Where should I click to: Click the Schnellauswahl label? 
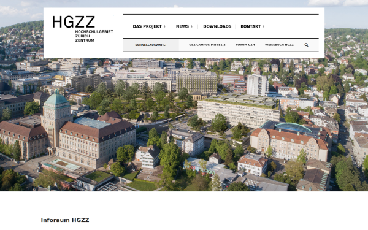(151, 45)
